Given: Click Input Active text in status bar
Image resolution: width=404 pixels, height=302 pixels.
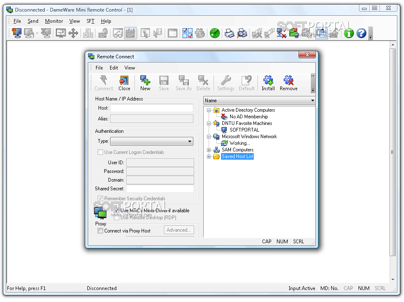Looking at the screenshot, I should [x=302, y=288].
